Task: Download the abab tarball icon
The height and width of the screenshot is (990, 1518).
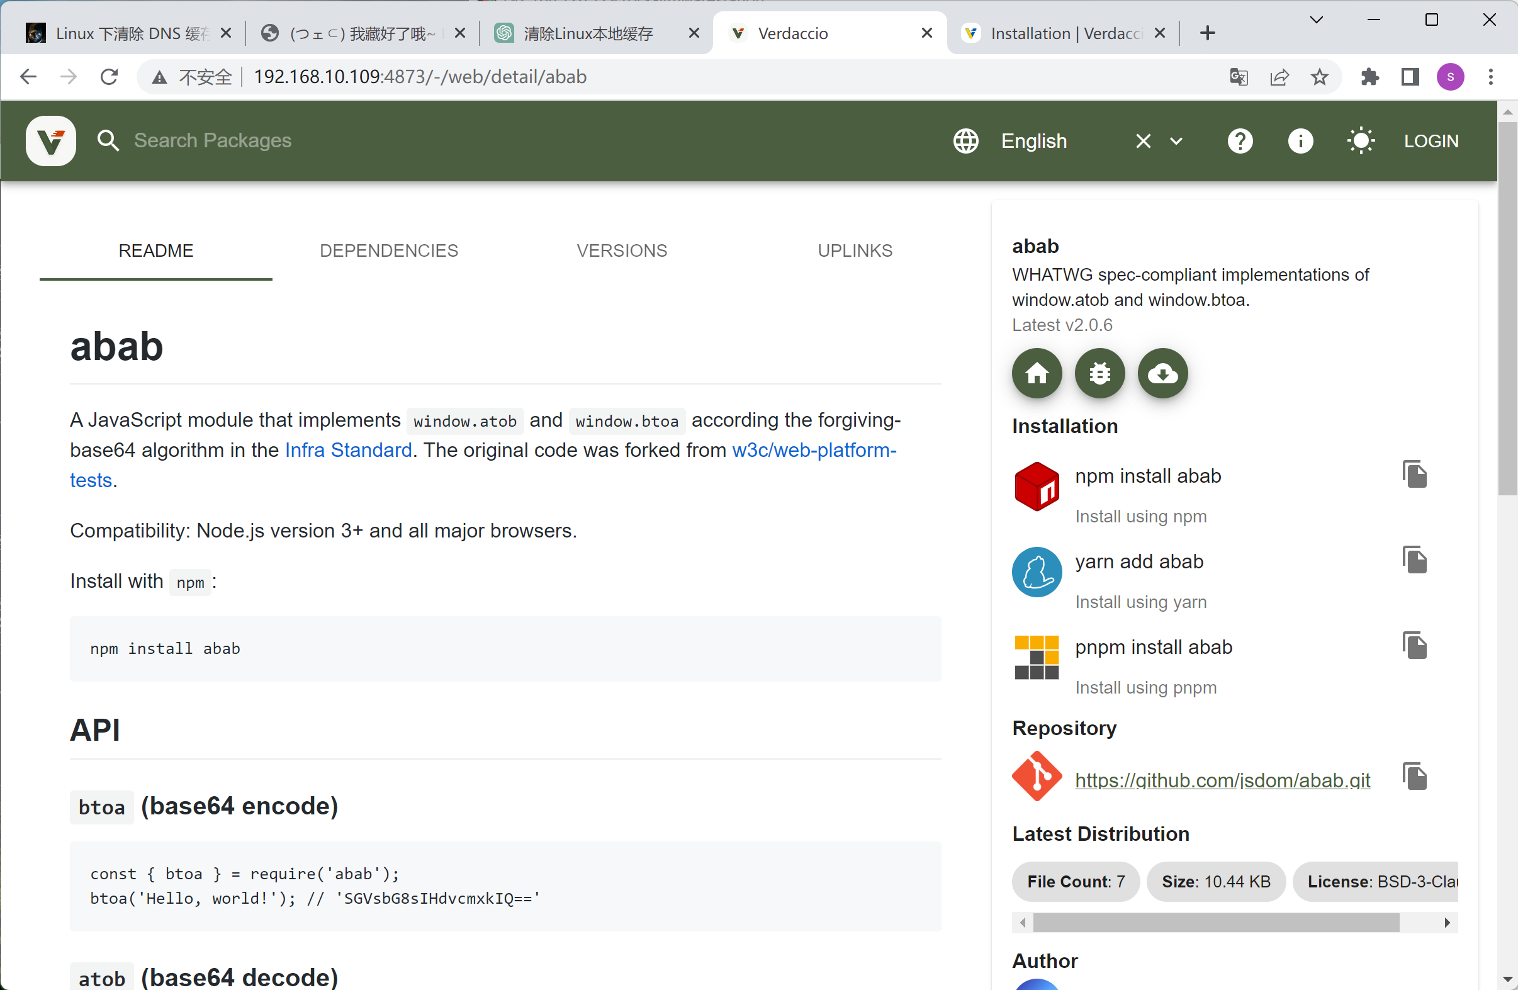Action: [x=1163, y=373]
